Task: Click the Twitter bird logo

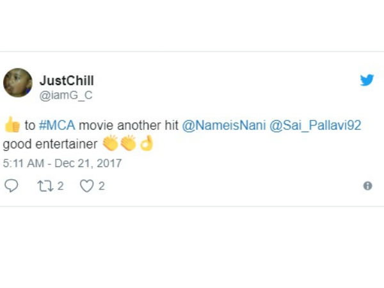Action: pos(367,81)
